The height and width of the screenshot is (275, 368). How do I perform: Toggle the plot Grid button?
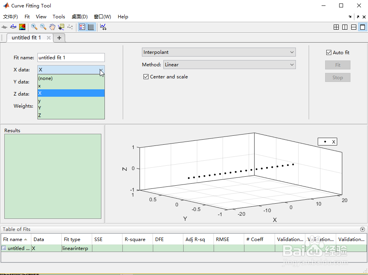pos(91,27)
